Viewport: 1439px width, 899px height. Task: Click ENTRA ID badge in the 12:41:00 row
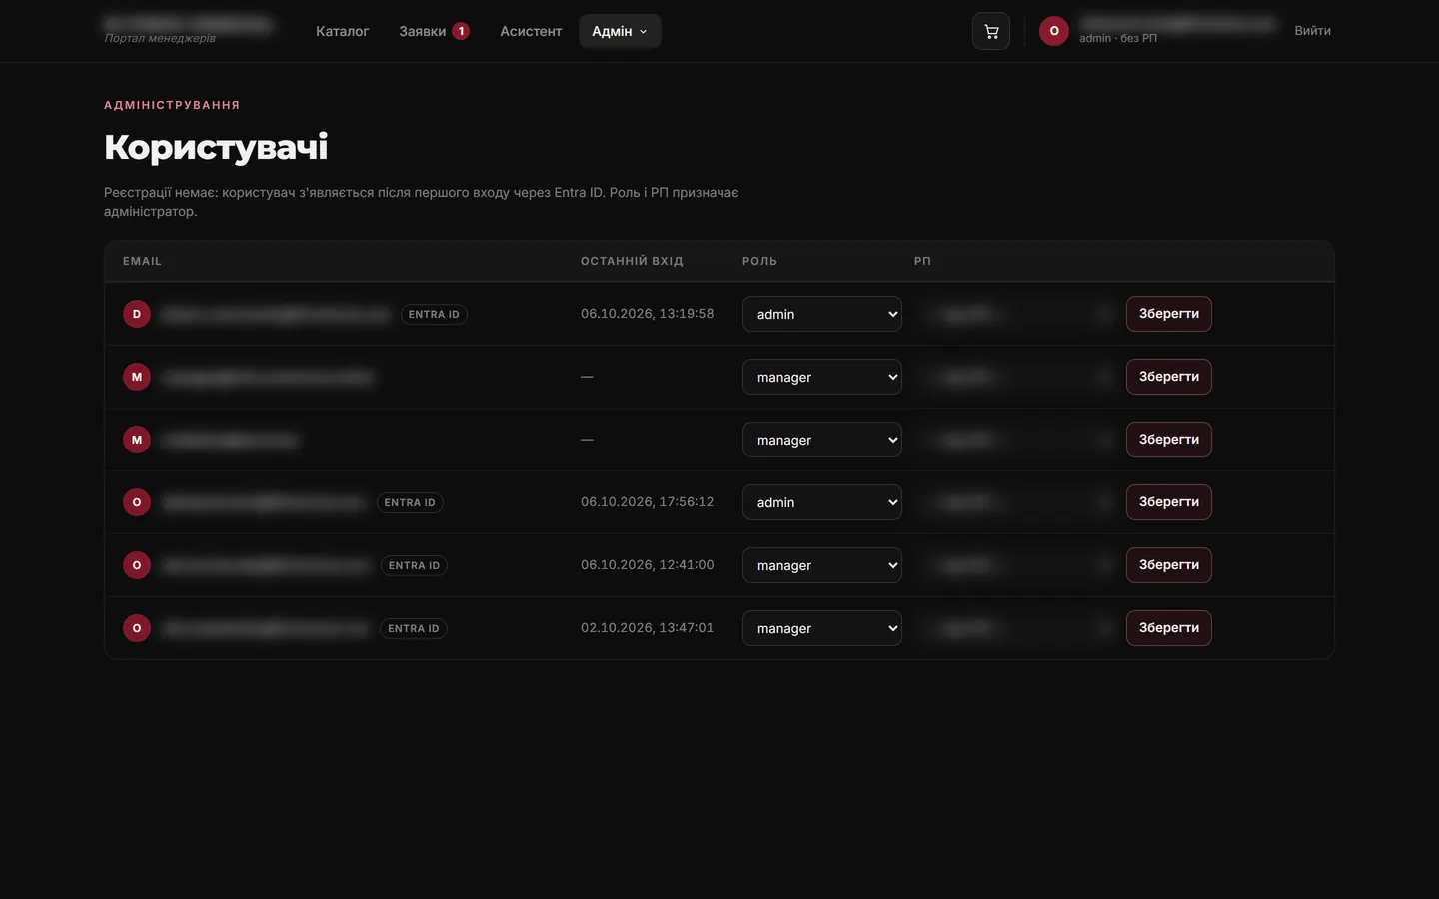tap(414, 565)
